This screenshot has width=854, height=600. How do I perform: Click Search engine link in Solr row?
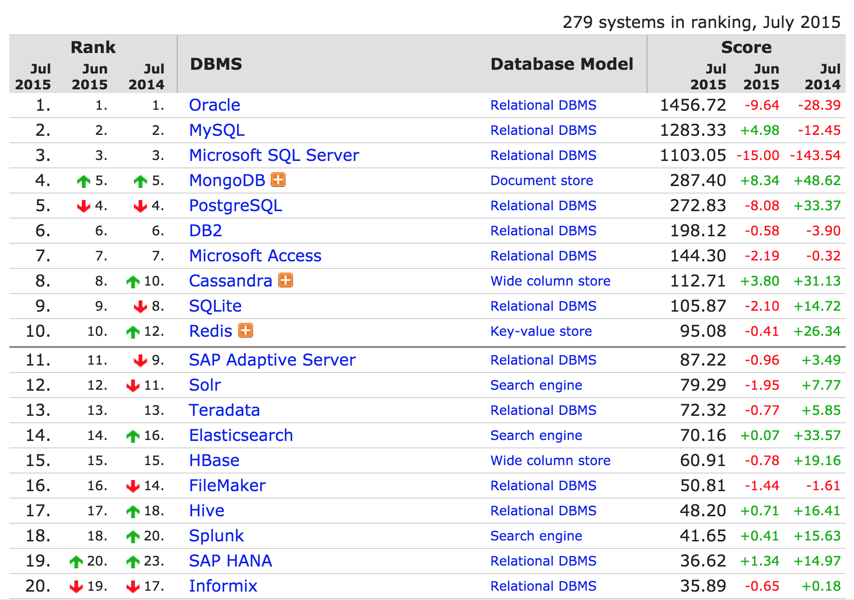coord(536,385)
